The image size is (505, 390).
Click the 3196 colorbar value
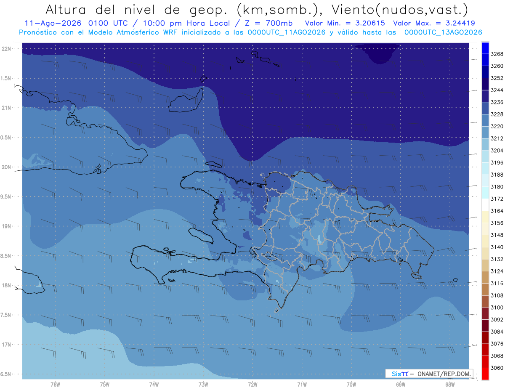(497, 162)
